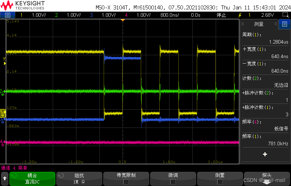The width and height of the screenshot is (291, 186).
Task: Click the -1.60u time axis label
Action: pyautogui.click(x=76, y=162)
